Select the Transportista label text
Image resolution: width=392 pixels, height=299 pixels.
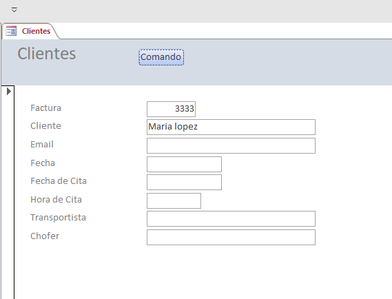pos(58,218)
